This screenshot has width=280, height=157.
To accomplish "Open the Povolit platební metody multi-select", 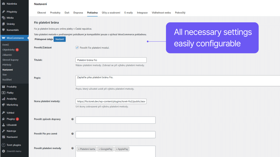I will click(115, 151).
